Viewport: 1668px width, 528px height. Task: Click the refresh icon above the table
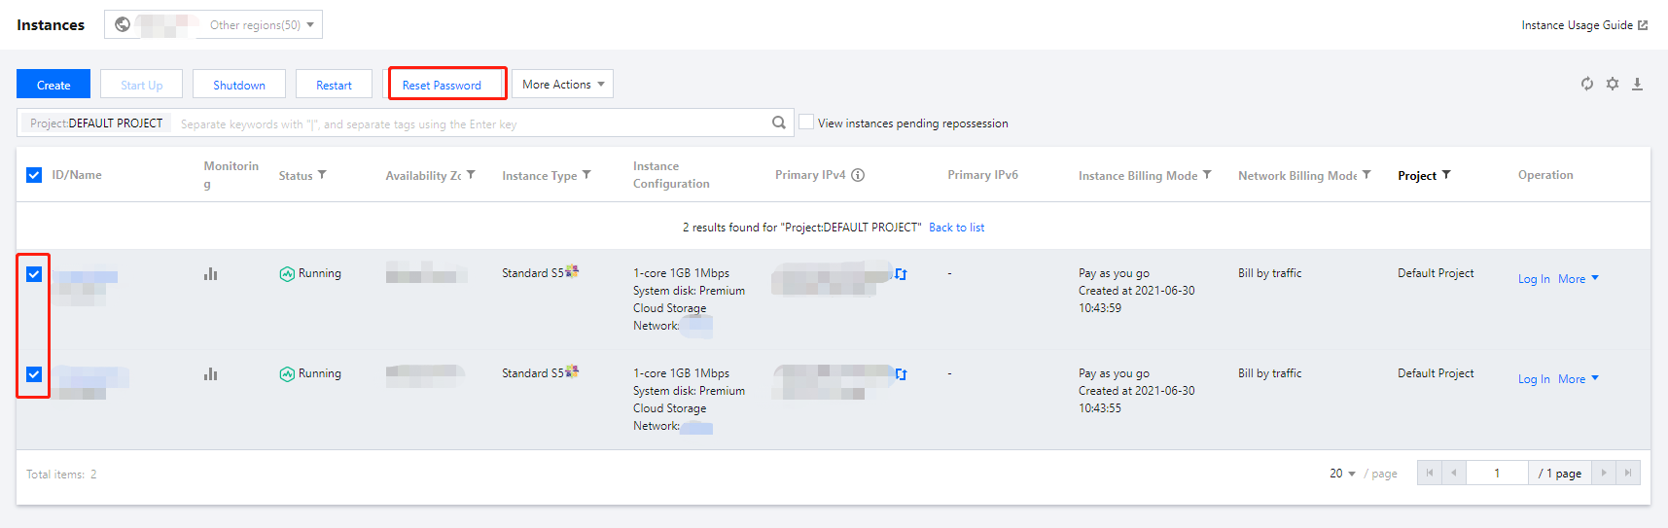(x=1586, y=84)
